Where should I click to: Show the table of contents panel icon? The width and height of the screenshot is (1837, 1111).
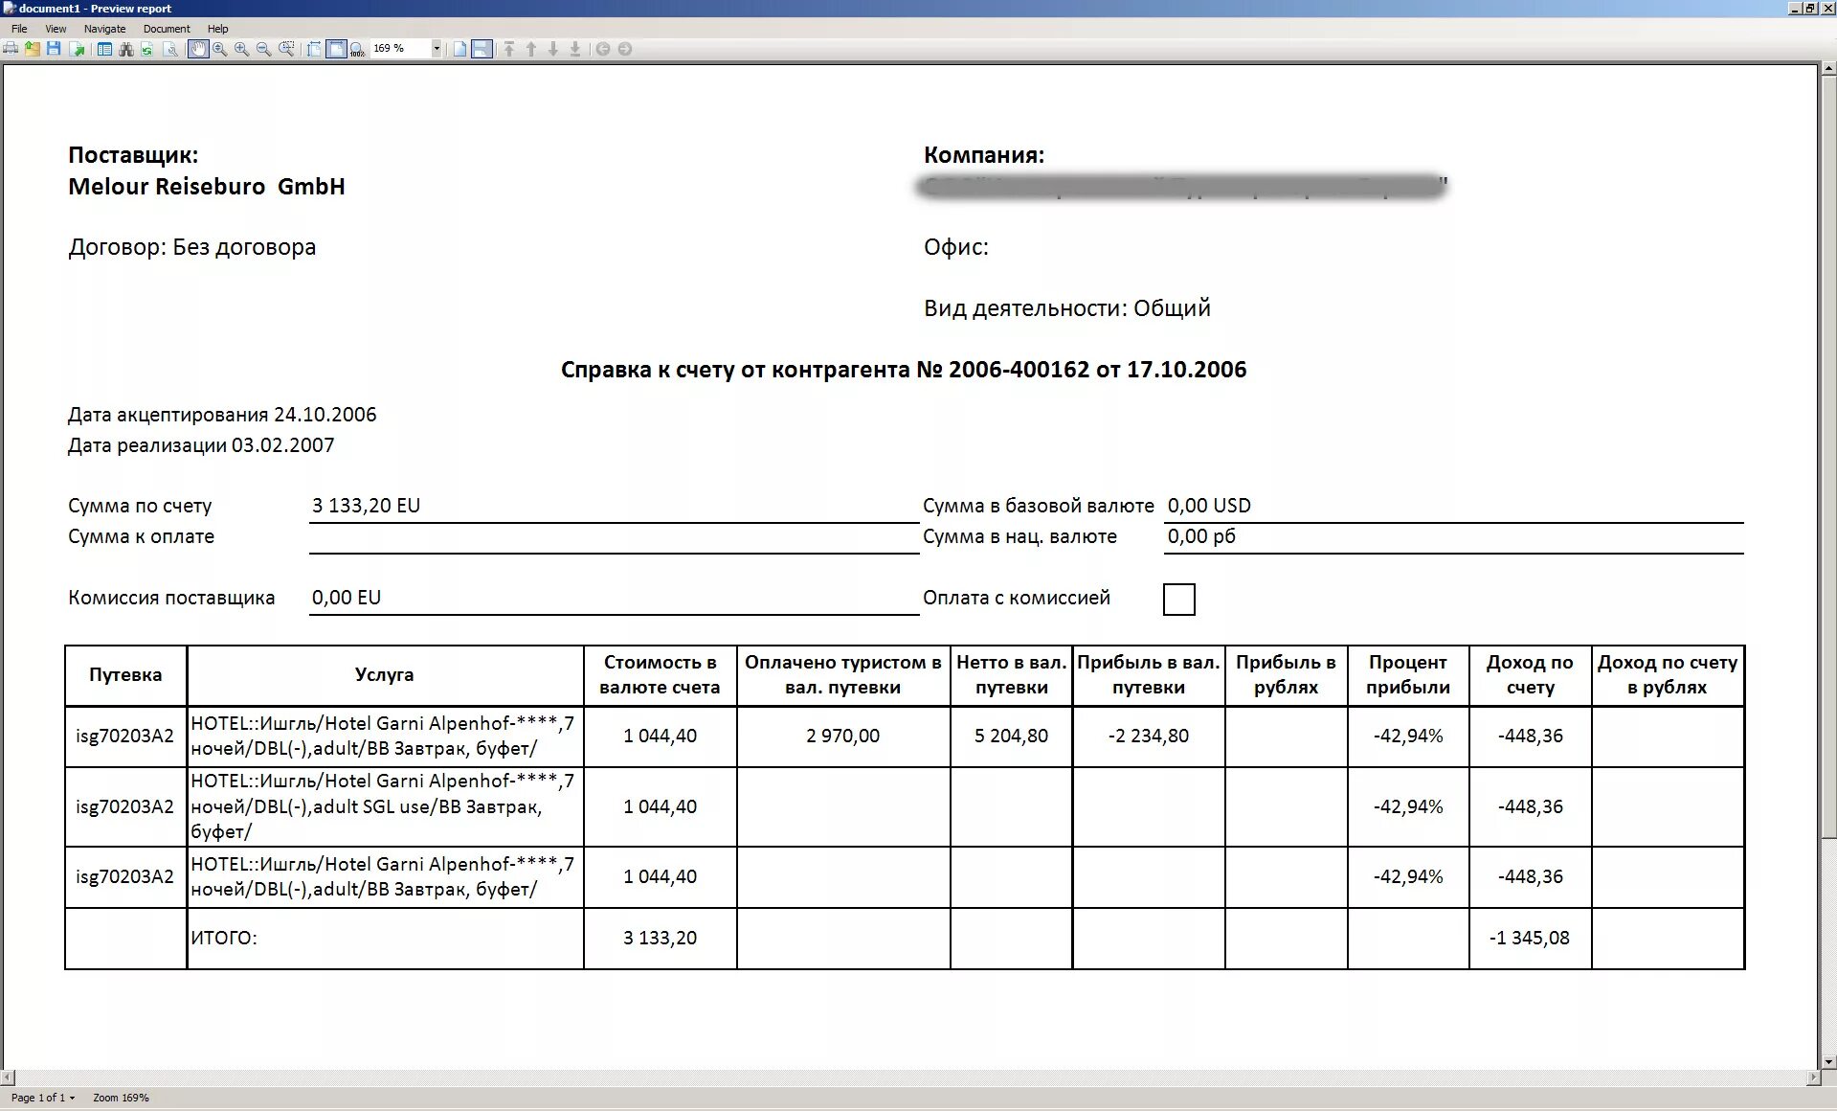pos(104,49)
